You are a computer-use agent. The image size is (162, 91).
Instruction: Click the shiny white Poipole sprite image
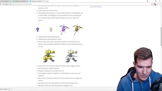[51, 29]
